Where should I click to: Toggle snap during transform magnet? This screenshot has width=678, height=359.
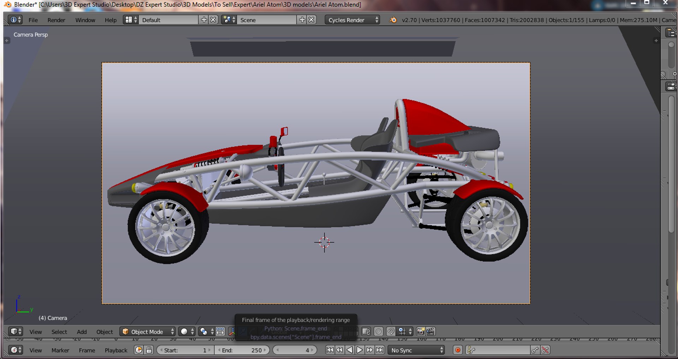391,331
